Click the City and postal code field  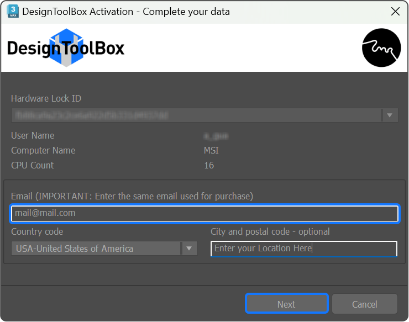coord(304,249)
